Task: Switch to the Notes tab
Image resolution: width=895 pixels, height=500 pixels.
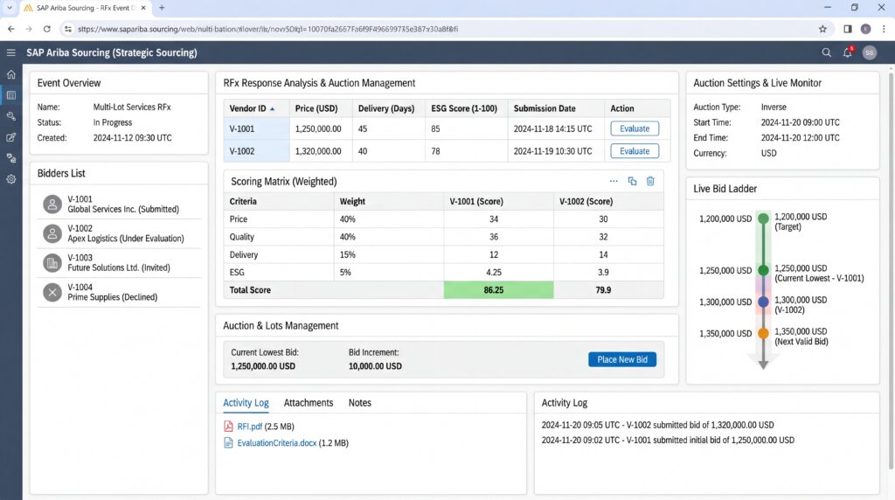Action: pyautogui.click(x=359, y=403)
